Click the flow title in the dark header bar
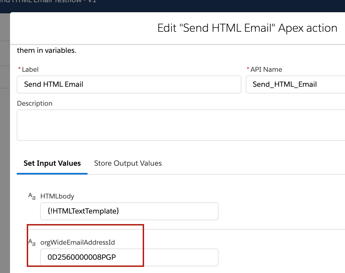Screen dimensions: 345x273 [x=48, y=2]
